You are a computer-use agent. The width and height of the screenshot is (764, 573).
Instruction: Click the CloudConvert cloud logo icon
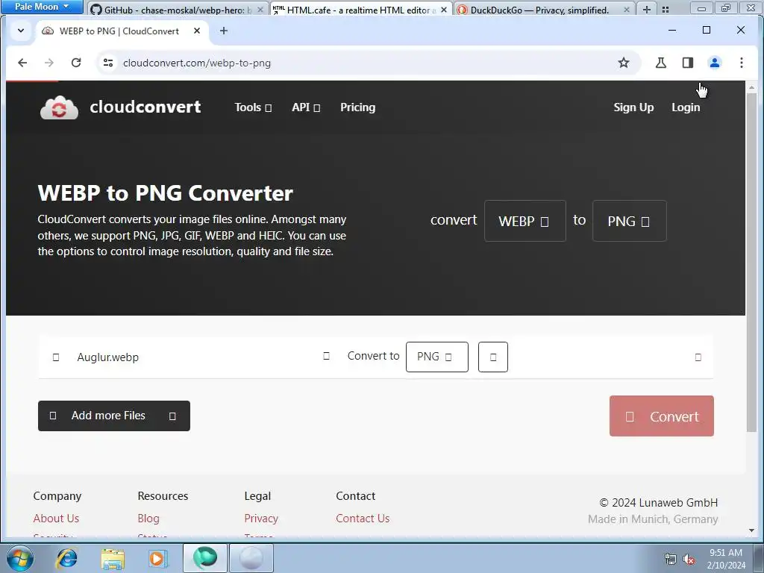pos(59,107)
